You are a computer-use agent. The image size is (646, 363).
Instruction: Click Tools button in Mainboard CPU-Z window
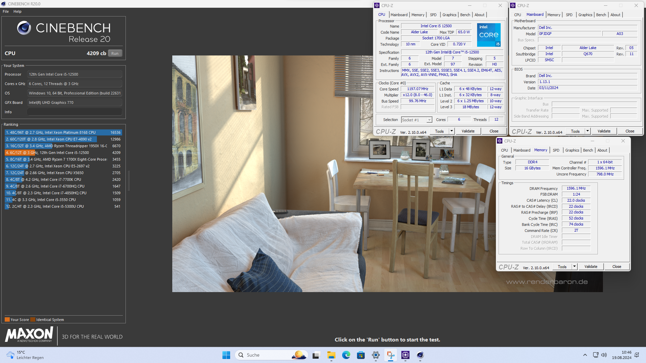575,131
